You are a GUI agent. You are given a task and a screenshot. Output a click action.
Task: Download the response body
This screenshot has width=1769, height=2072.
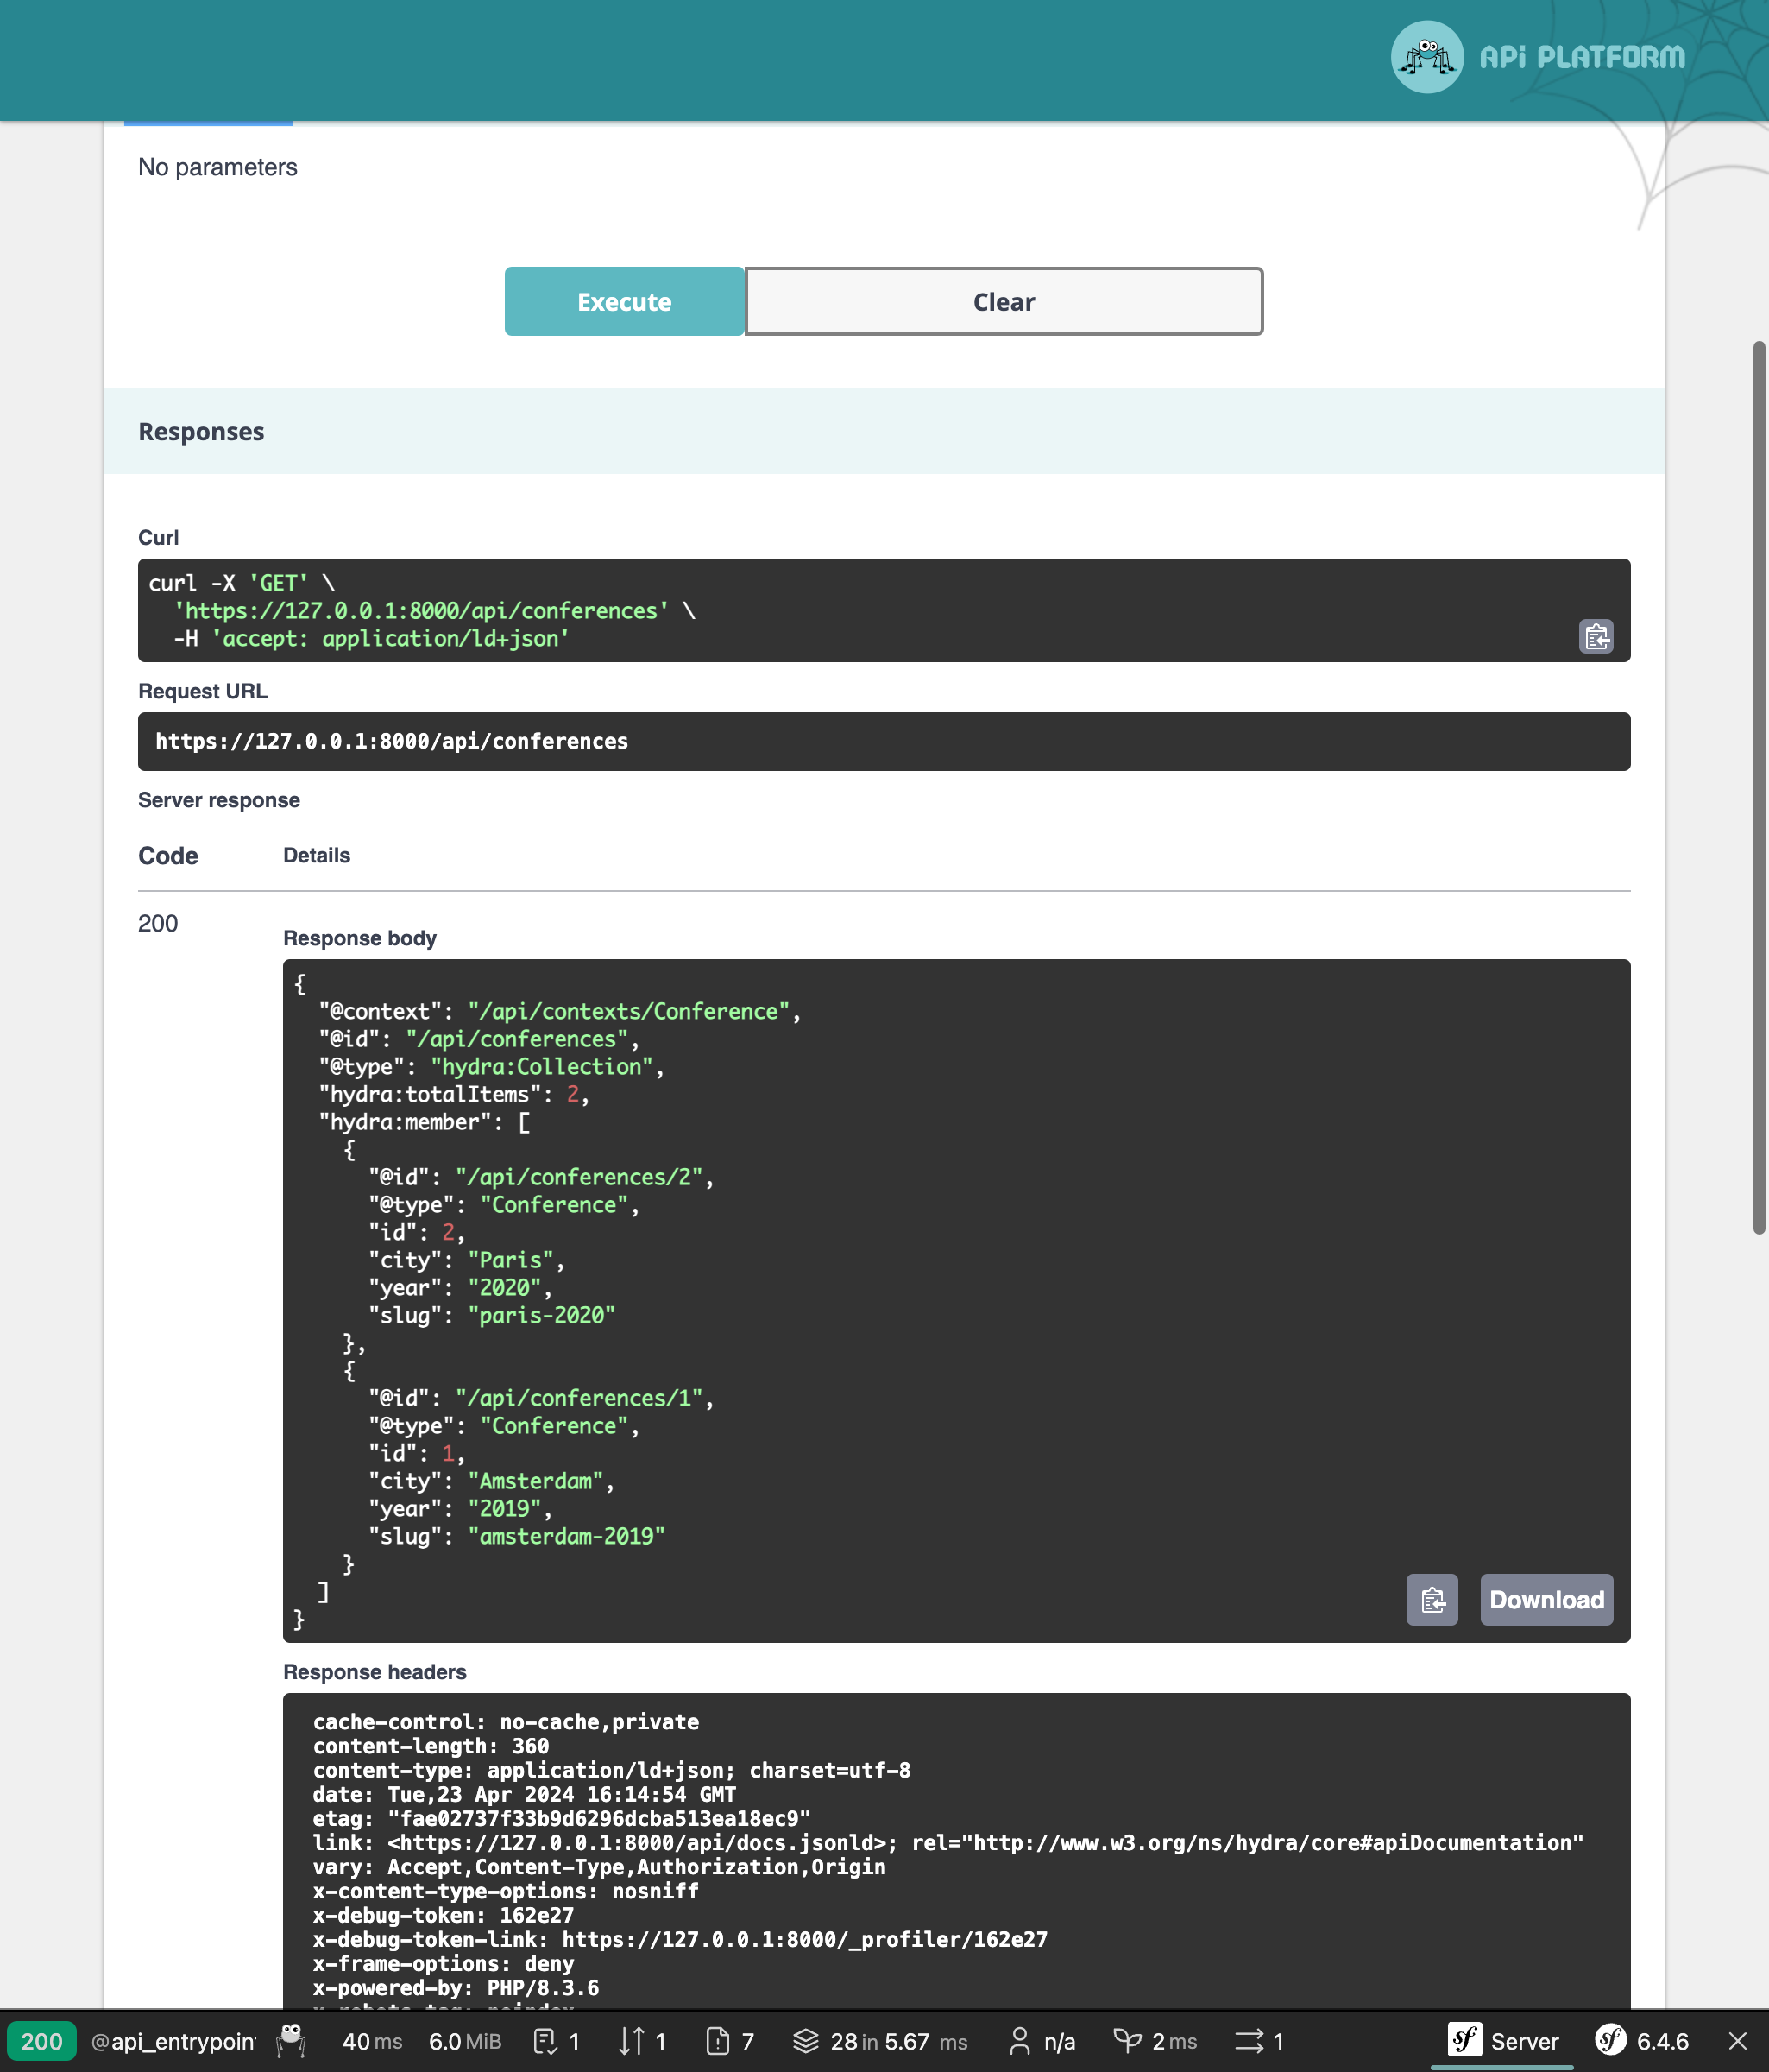point(1546,1599)
